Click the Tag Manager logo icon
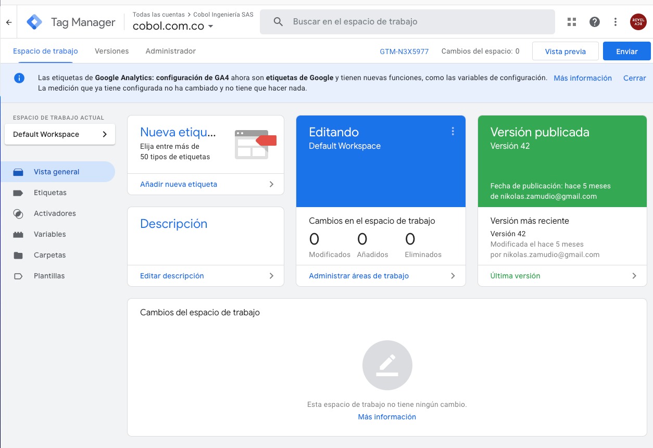This screenshot has height=448, width=653. pos(35,22)
